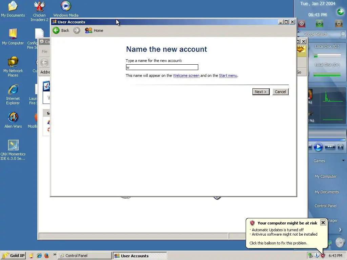Click the folder quick launch icon
347x260 pixels.
pos(31,256)
